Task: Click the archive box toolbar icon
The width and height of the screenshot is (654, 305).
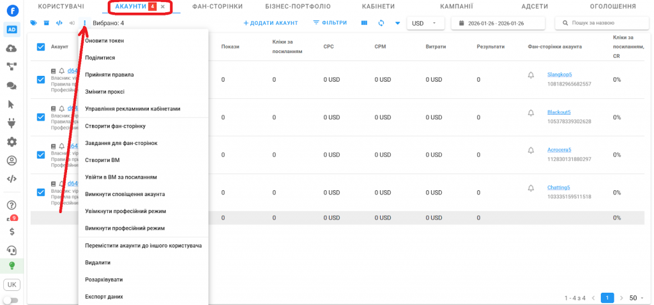Action: 46,23
